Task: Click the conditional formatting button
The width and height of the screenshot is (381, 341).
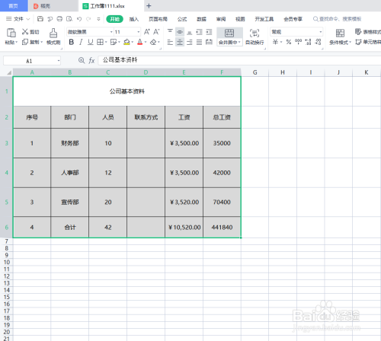Action: [340, 37]
